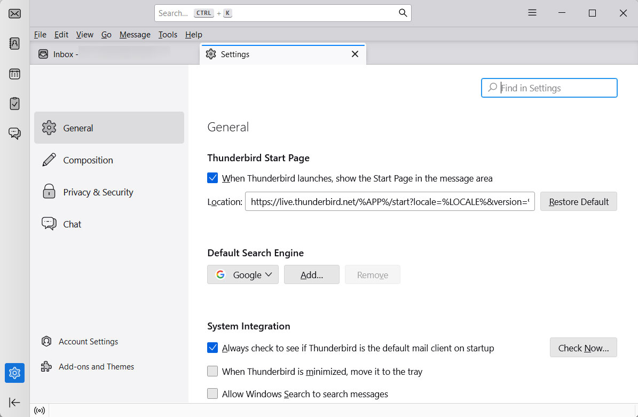Open the Mail space icon

coord(15,13)
